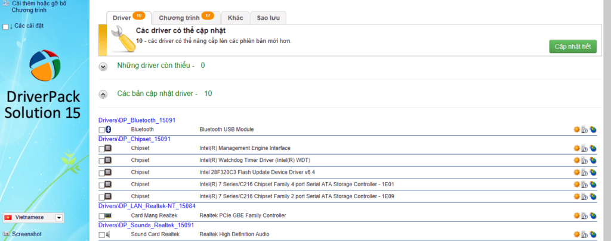Click the orange gear icon for Bluetooth USB Module
The image size is (611, 241).
click(x=576, y=130)
